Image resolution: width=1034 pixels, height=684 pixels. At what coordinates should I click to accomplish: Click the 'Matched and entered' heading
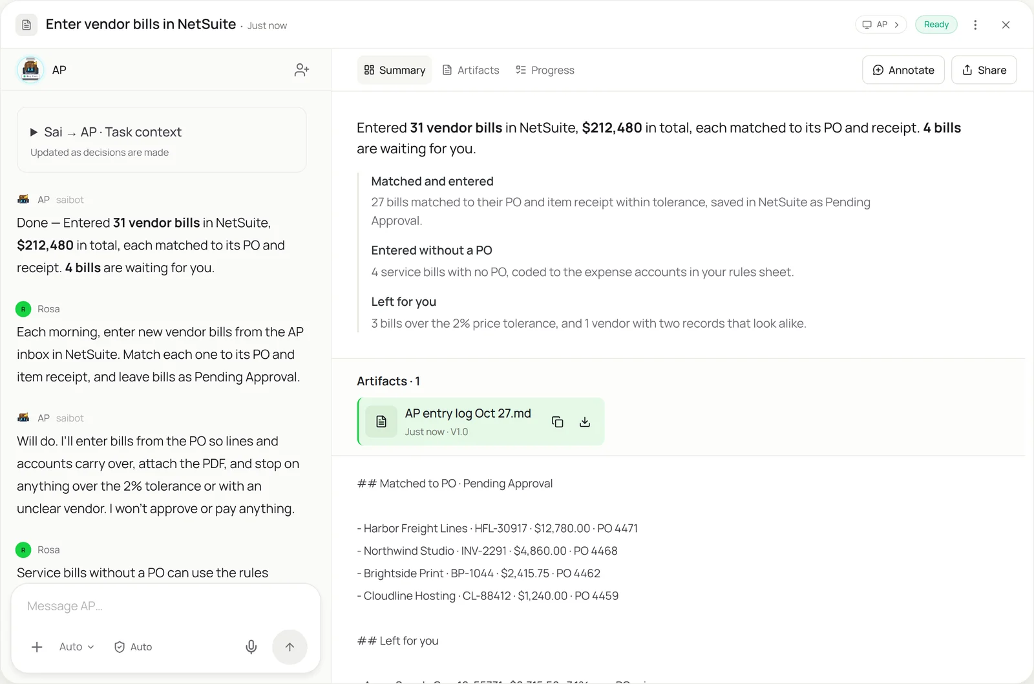432,182
